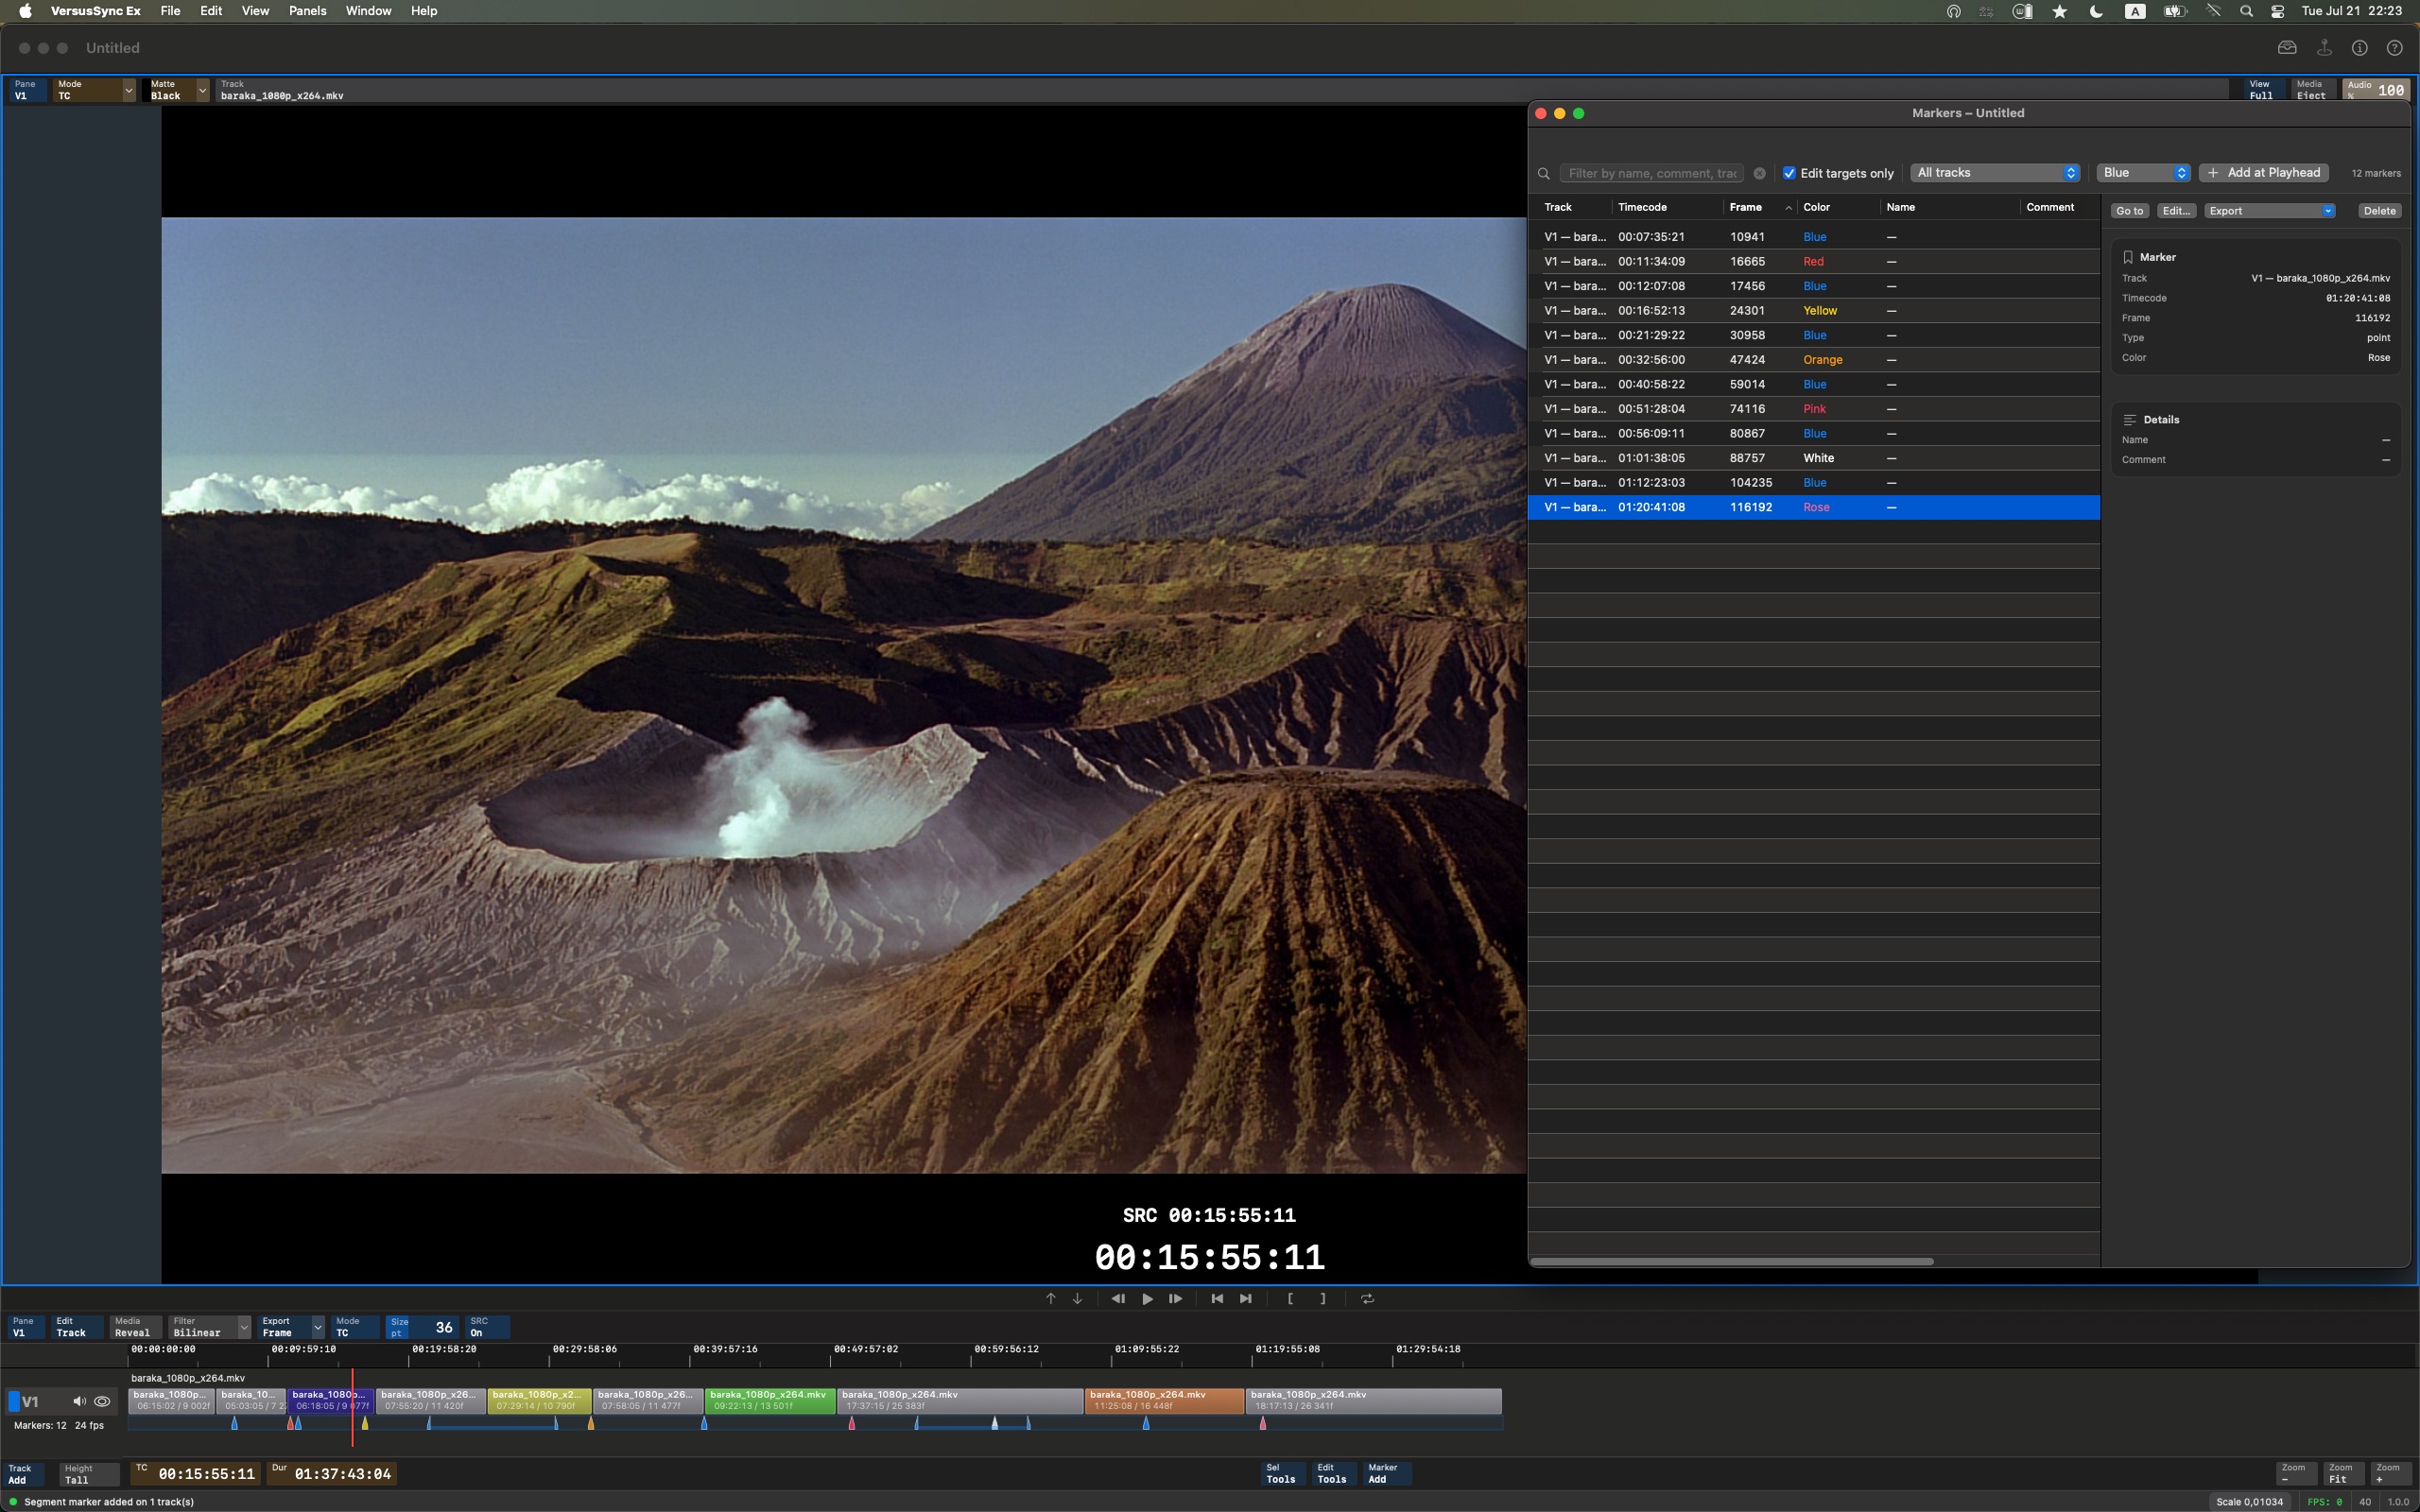Click the up arrow navigation icon

coord(1051,1298)
